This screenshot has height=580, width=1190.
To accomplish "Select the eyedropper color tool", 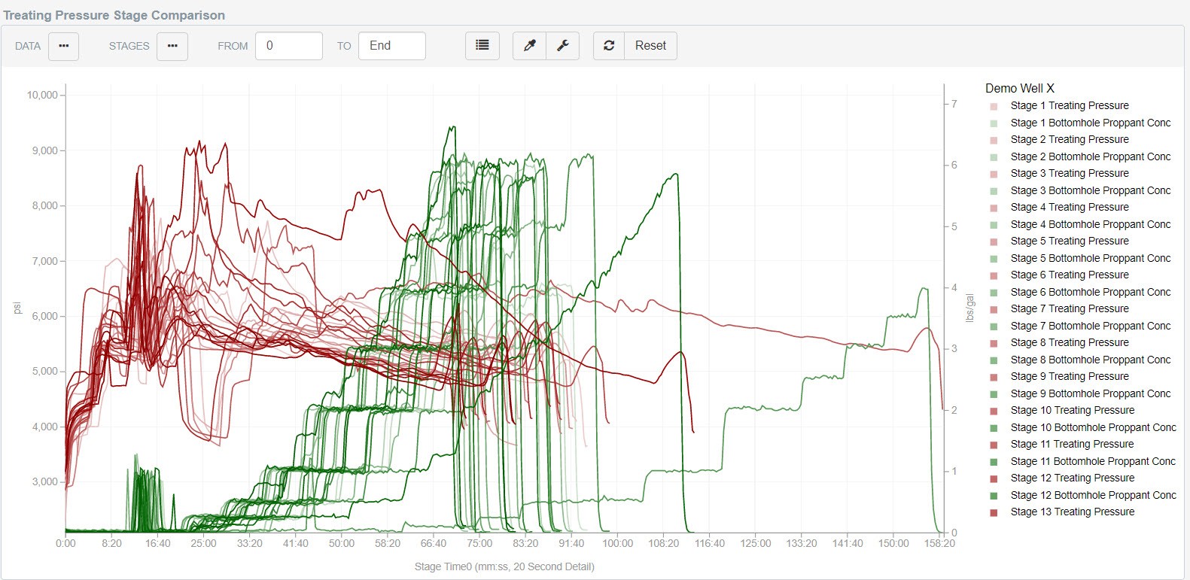I will coord(529,46).
